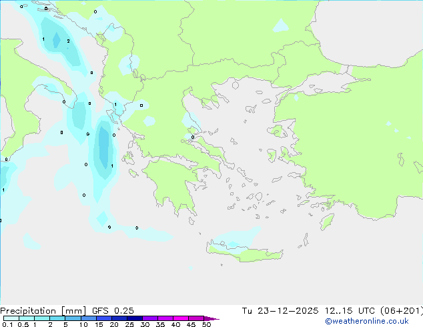The width and height of the screenshot is (423, 327).
Task: Select the 30 mm legend color swatch
Action: [150, 318]
